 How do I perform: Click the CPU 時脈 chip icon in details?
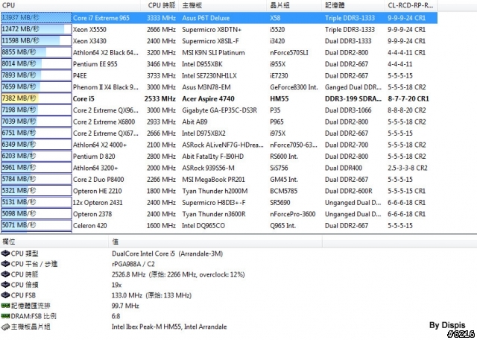pos(5,274)
